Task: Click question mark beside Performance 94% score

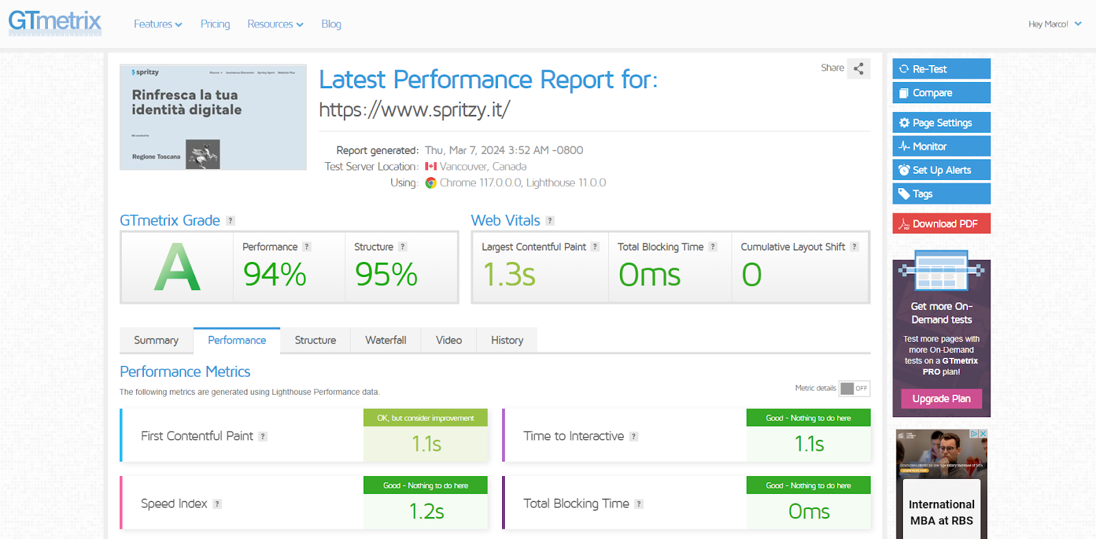Action: pyautogui.click(x=307, y=247)
